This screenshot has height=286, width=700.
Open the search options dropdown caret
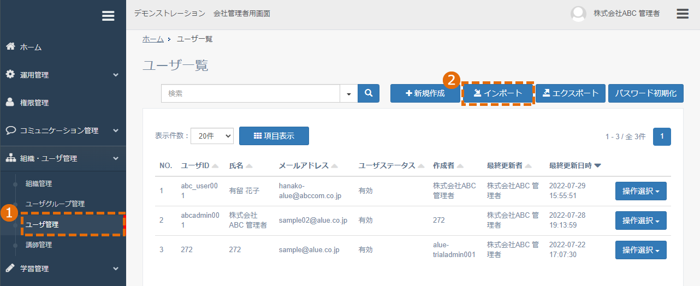coord(349,94)
